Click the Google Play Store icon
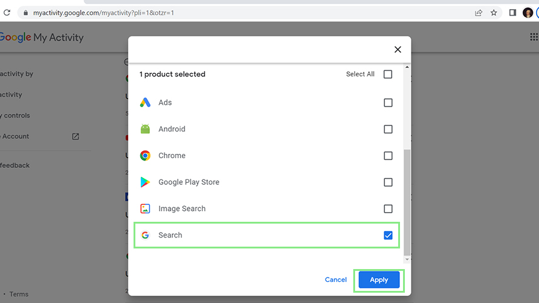539x303 pixels. (145, 182)
